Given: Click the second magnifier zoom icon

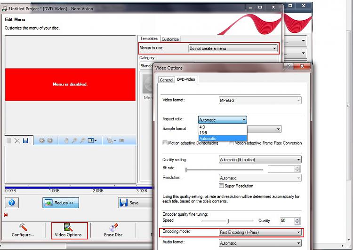Looking at the screenshot, I should 82,141.
